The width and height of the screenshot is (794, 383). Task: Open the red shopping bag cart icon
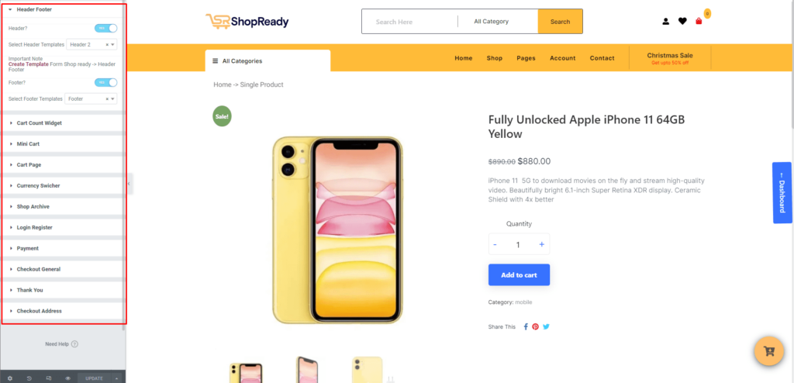pyautogui.click(x=699, y=21)
